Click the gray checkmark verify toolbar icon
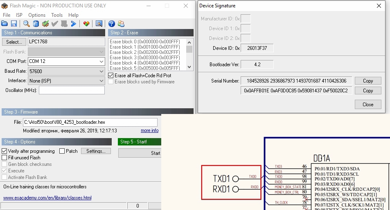This screenshot has width=390, height=210. 55,24
